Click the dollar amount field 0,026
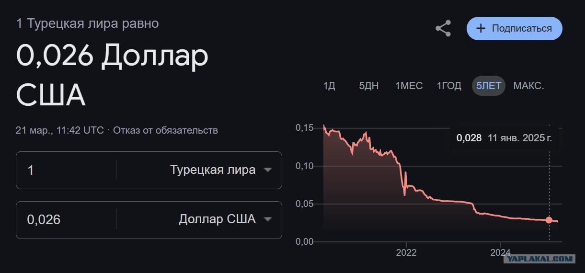Viewport: 585px width, 273px height. click(66, 220)
